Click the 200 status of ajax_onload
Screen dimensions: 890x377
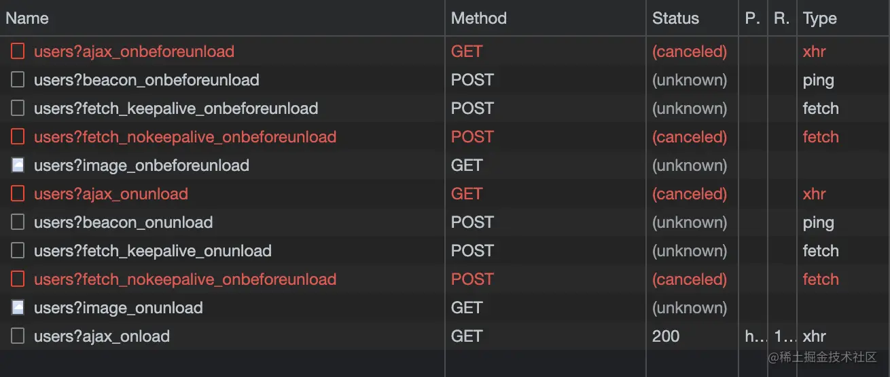click(666, 336)
